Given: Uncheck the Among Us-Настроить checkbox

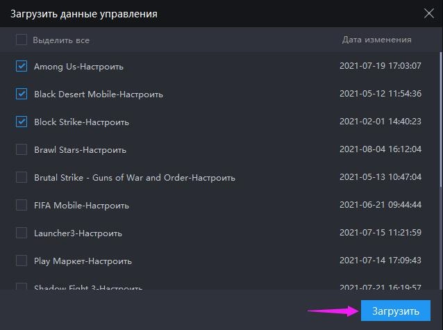Looking at the screenshot, I should tap(22, 67).
